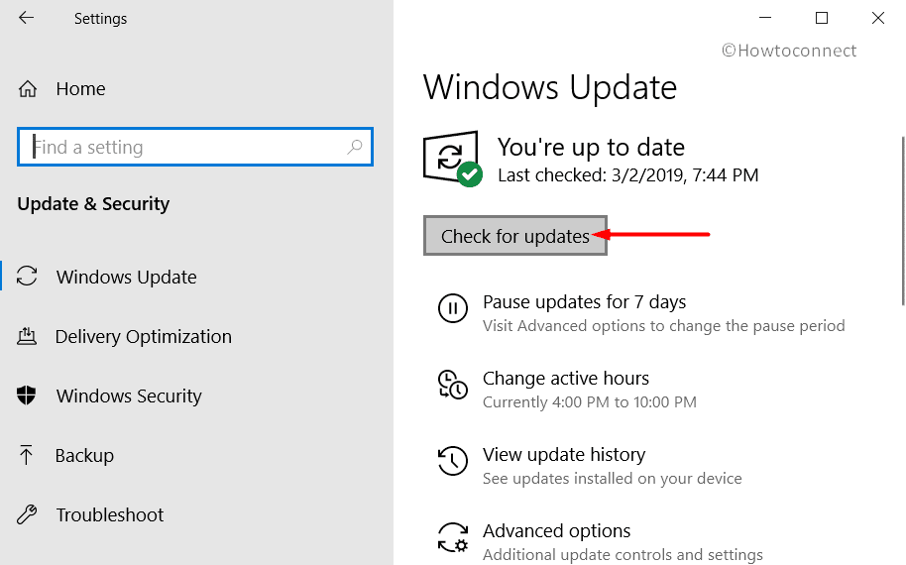This screenshot has height=565, width=906.
Task: Click the Windows Security shield icon
Action: (x=26, y=395)
